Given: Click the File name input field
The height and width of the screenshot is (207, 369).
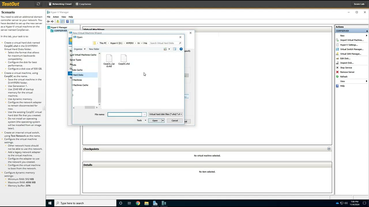Looking at the screenshot, I should tap(125, 114).
